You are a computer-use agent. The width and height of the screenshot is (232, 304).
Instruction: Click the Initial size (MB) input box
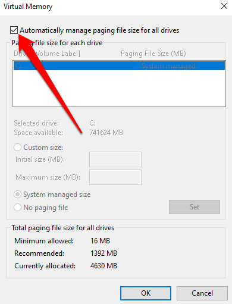coord(115,159)
